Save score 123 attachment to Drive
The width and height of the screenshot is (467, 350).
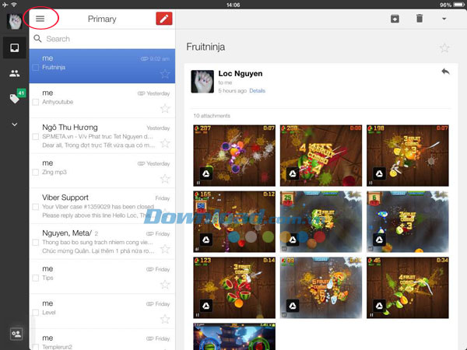pos(206,306)
